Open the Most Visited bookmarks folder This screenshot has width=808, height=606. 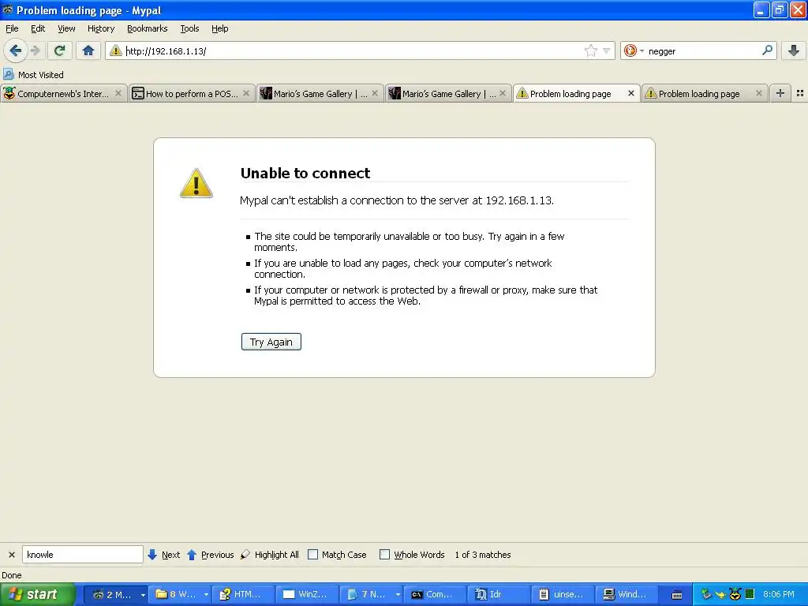pyautogui.click(x=33, y=75)
